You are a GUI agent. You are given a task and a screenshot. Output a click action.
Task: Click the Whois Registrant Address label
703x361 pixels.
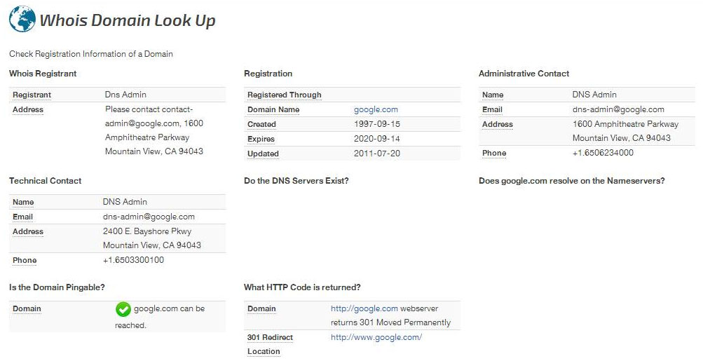coord(28,109)
